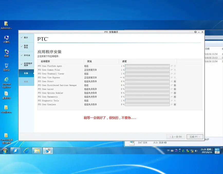Viewport: 223px width, 174px height.
Task: Select the 许可证 step in sidebar
Action: coord(26,55)
